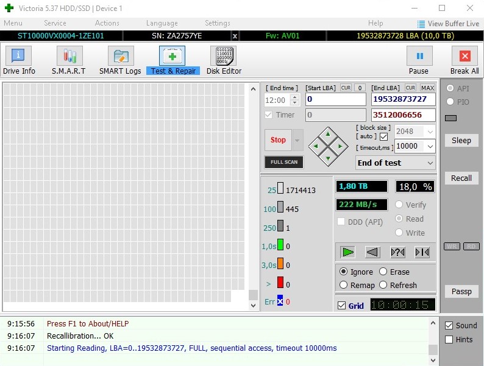Open the dropdown arrow beside Stop

pos(297,140)
